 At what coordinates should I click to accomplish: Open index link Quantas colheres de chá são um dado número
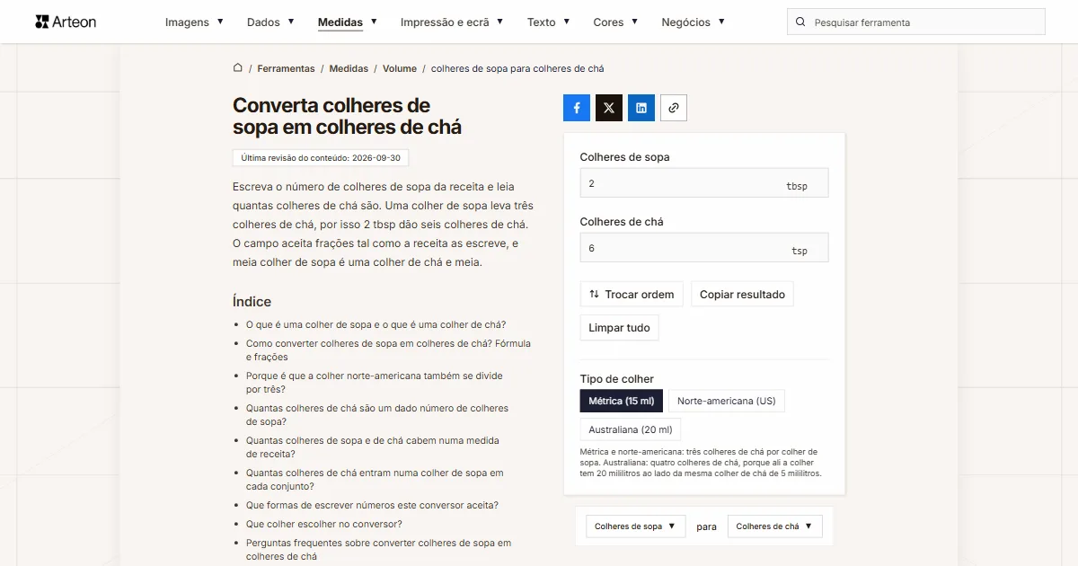tap(377, 415)
